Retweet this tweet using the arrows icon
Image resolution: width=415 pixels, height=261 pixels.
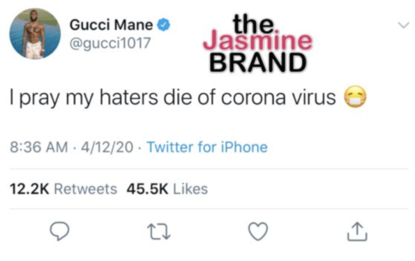pos(159,232)
